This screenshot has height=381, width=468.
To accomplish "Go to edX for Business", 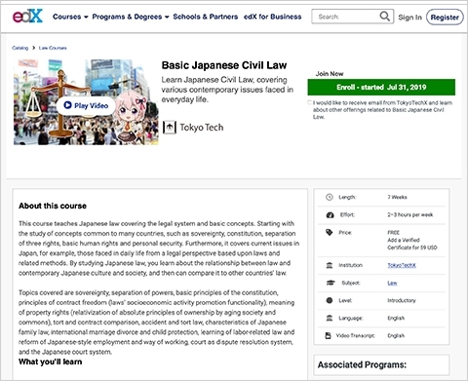I will [x=272, y=17].
